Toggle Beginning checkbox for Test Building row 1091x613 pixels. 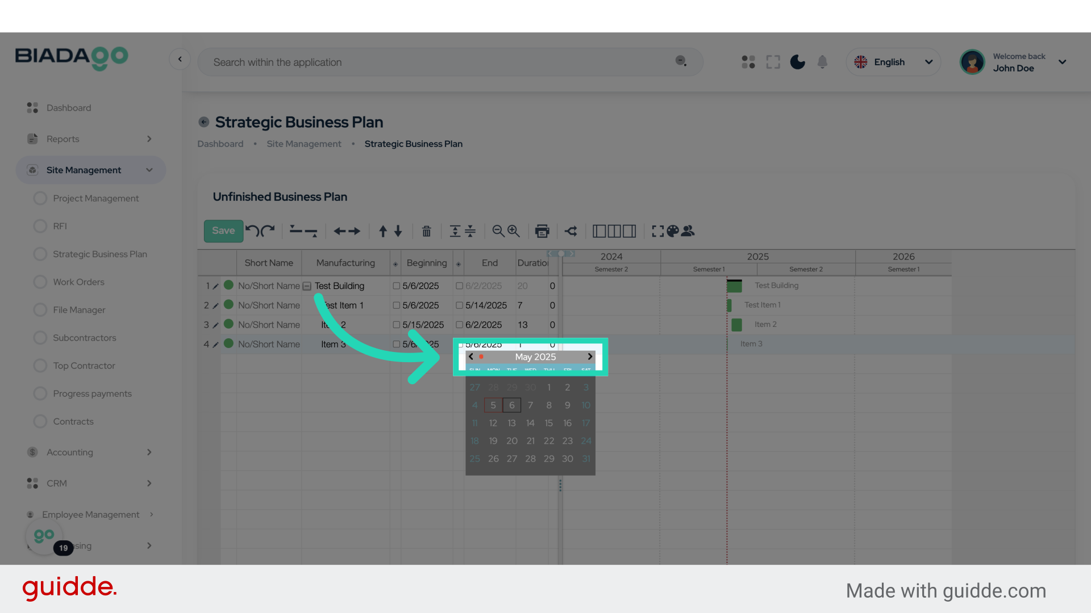coord(397,286)
